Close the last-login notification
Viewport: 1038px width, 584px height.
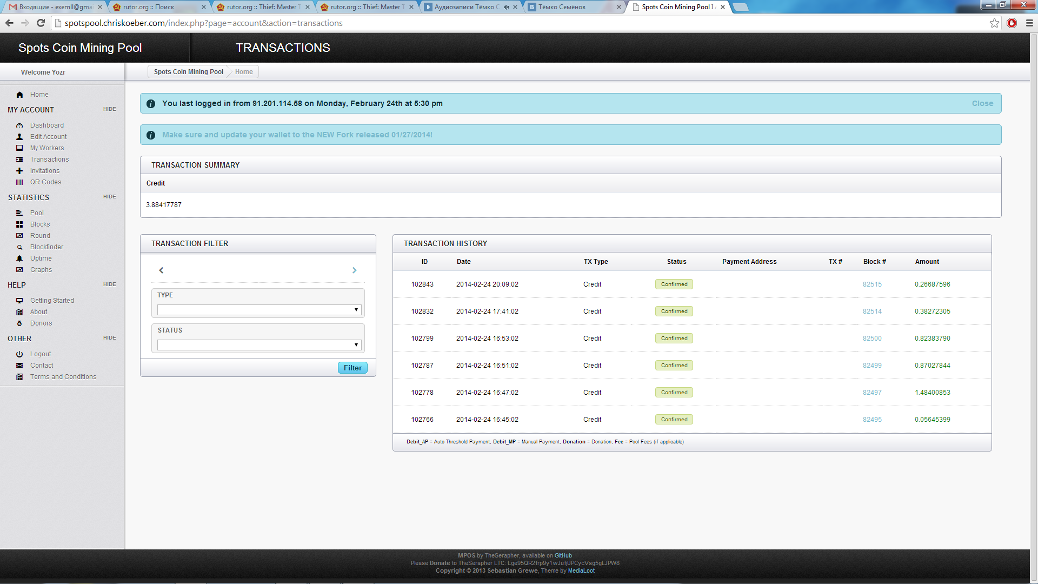(982, 103)
